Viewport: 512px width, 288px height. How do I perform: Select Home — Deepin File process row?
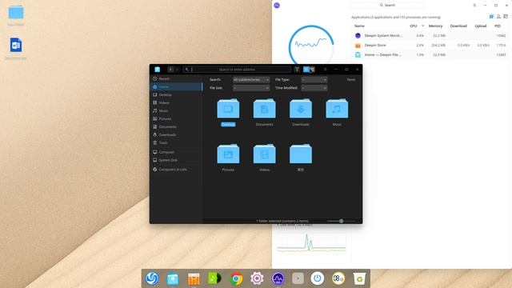(x=430, y=55)
